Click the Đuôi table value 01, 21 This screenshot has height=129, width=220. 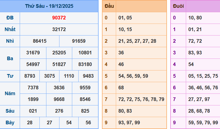pyautogui.click(x=195, y=29)
